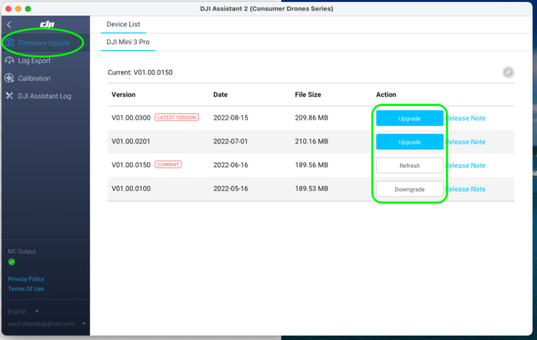The height and width of the screenshot is (340, 537).
Task: Click the Date column header
Action: pos(220,94)
